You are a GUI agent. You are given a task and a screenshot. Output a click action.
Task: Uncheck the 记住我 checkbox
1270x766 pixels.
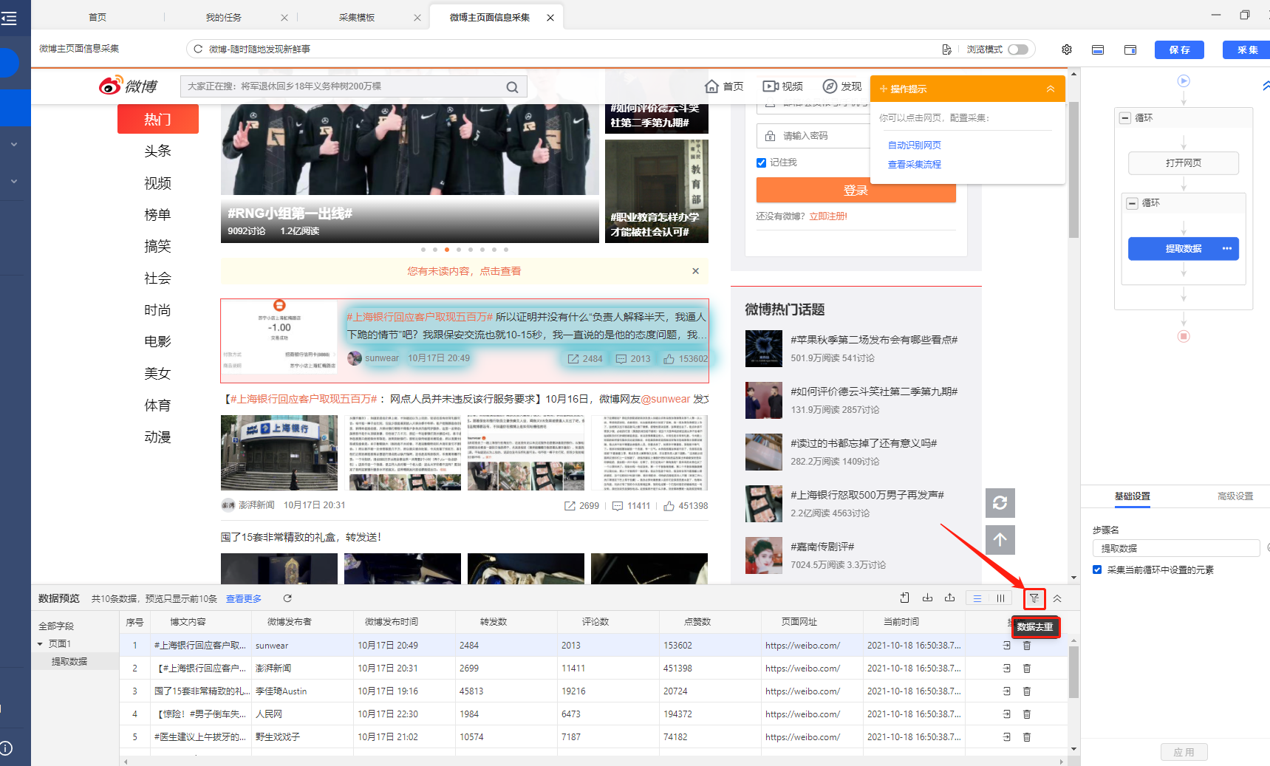pos(761,163)
